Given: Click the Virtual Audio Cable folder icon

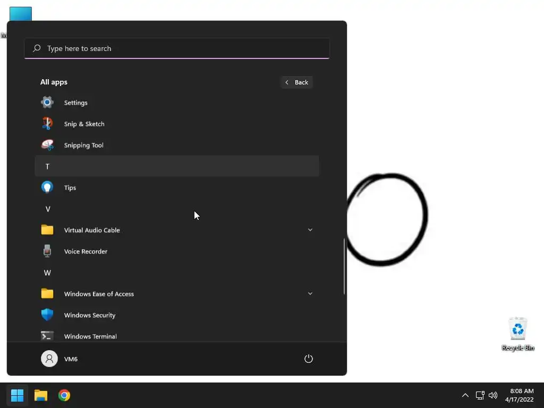Looking at the screenshot, I should pyautogui.click(x=47, y=229).
